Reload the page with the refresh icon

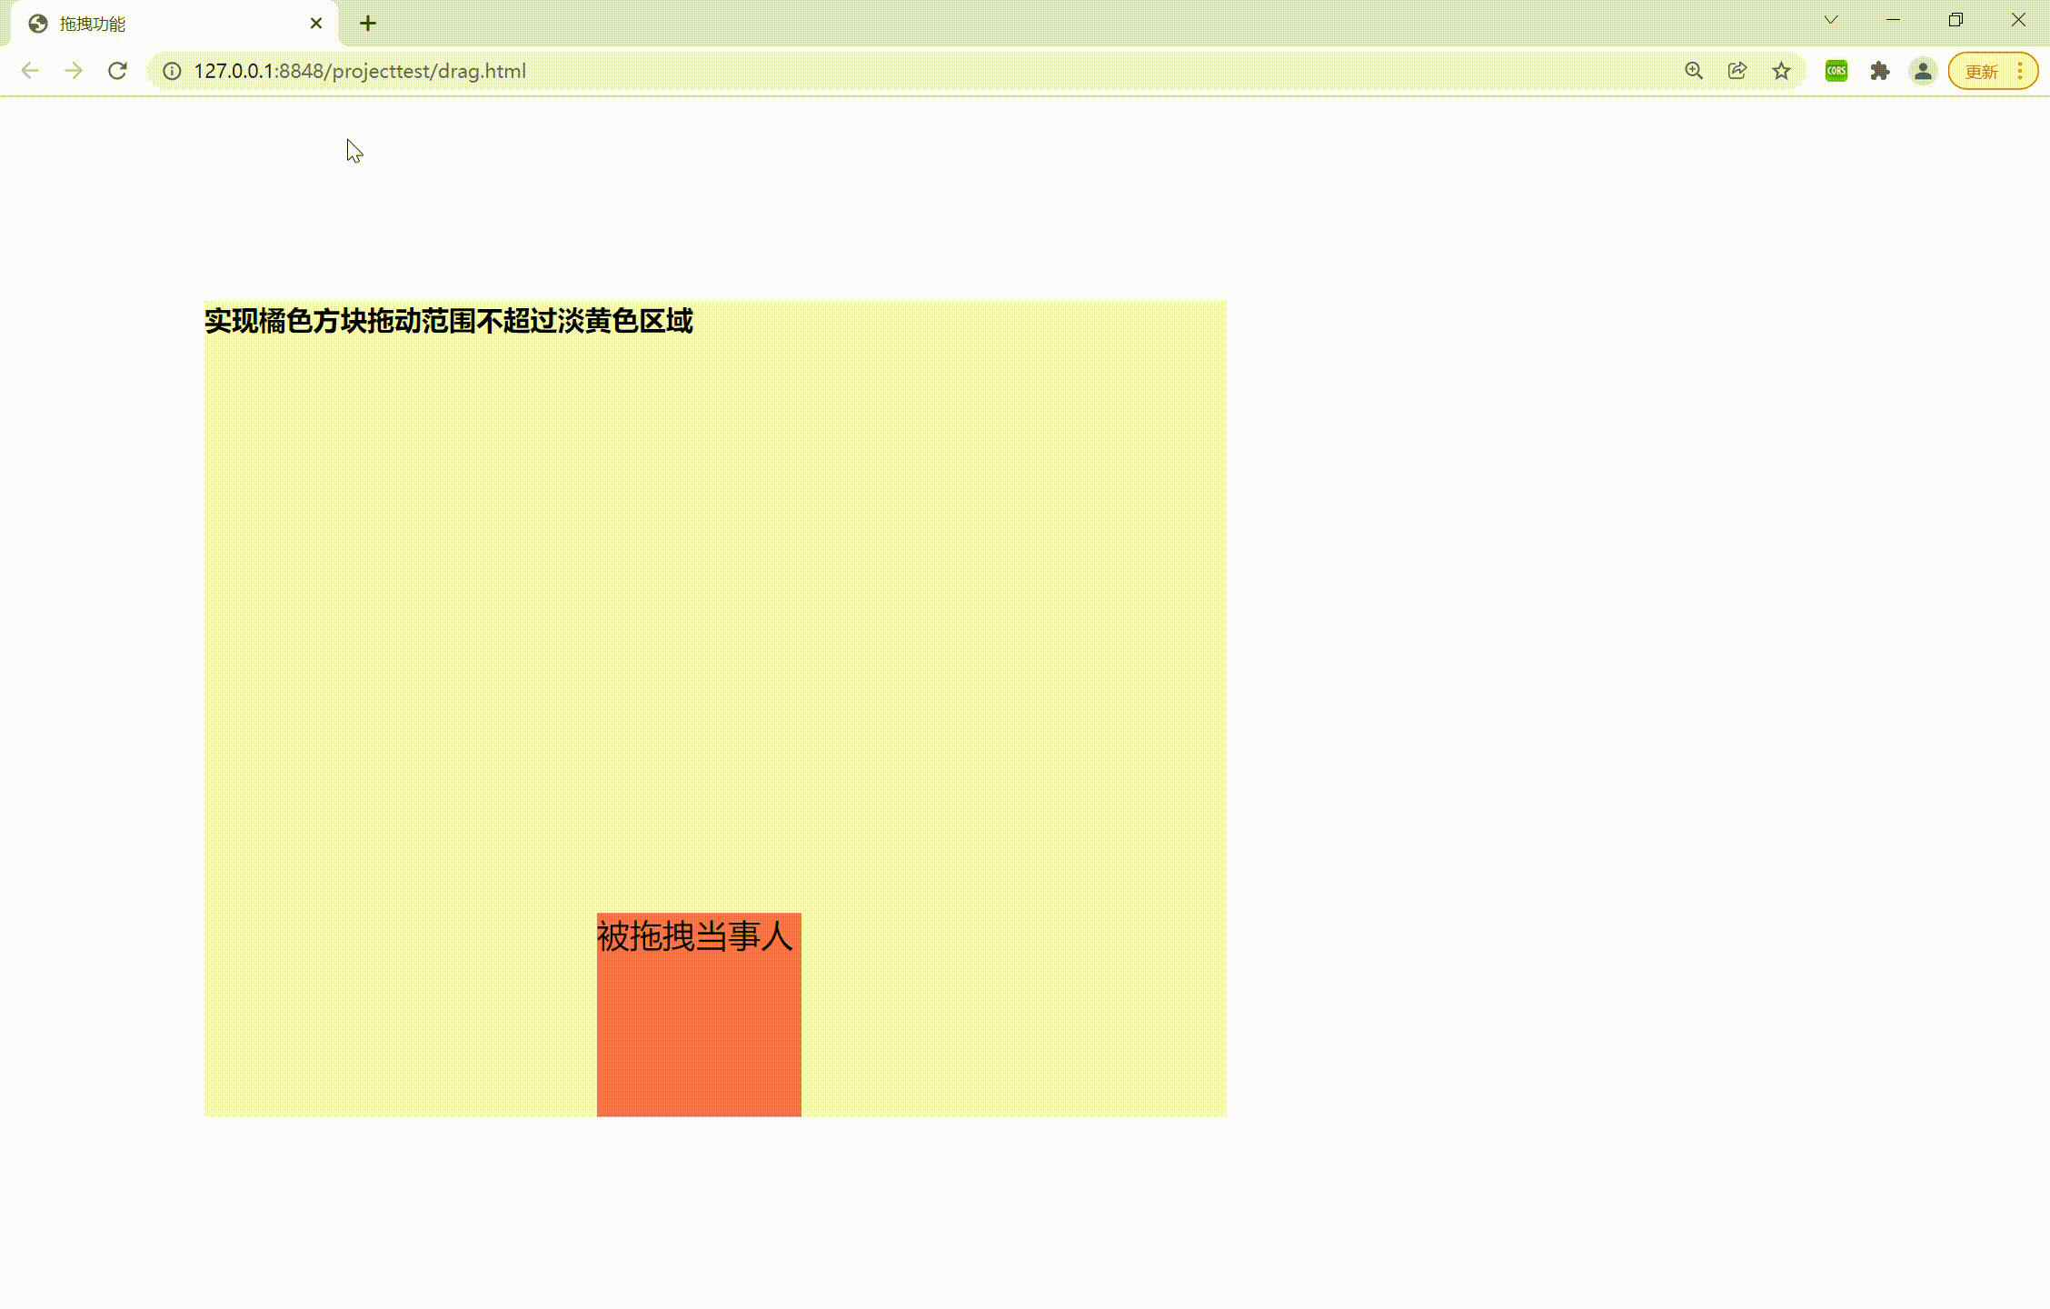[118, 70]
